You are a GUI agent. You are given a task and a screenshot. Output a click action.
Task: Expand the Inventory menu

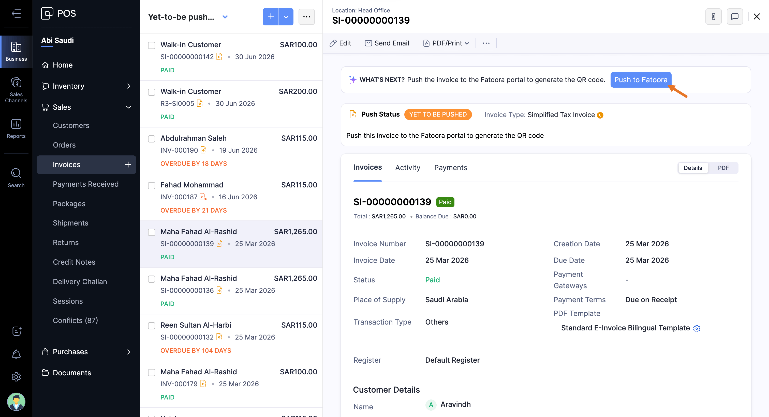(x=86, y=86)
